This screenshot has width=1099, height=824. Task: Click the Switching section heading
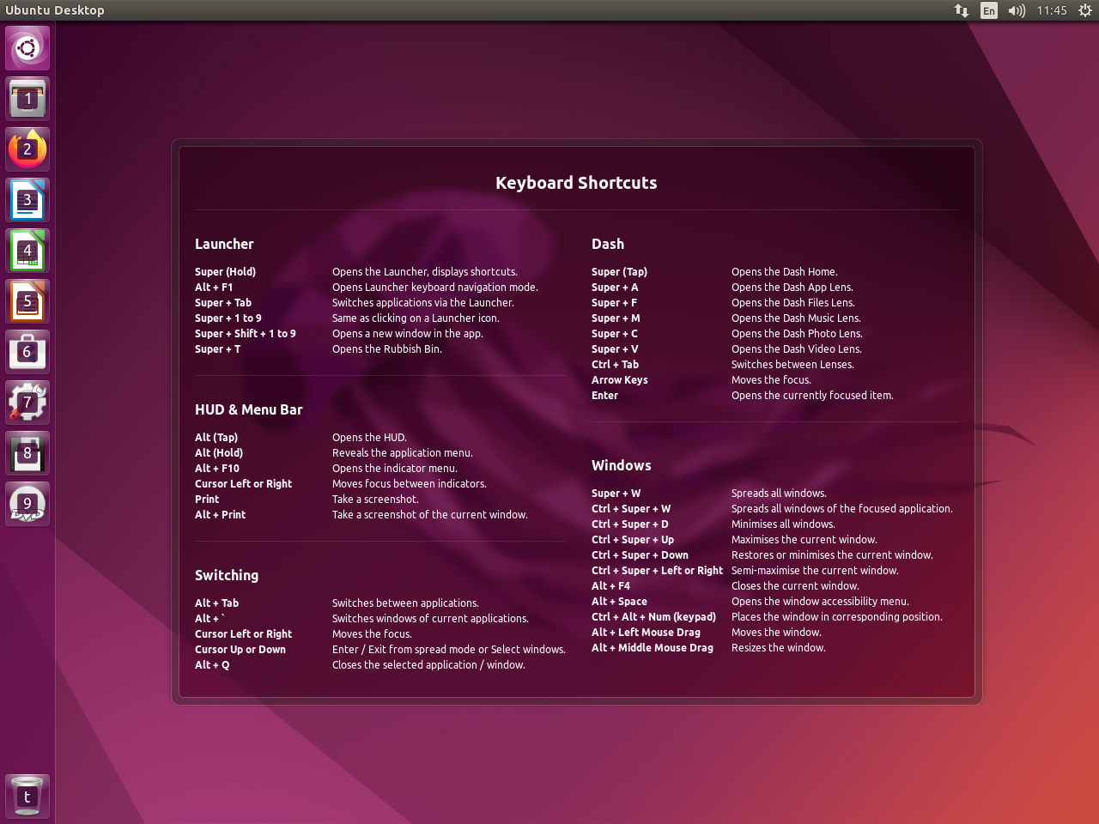click(x=227, y=575)
